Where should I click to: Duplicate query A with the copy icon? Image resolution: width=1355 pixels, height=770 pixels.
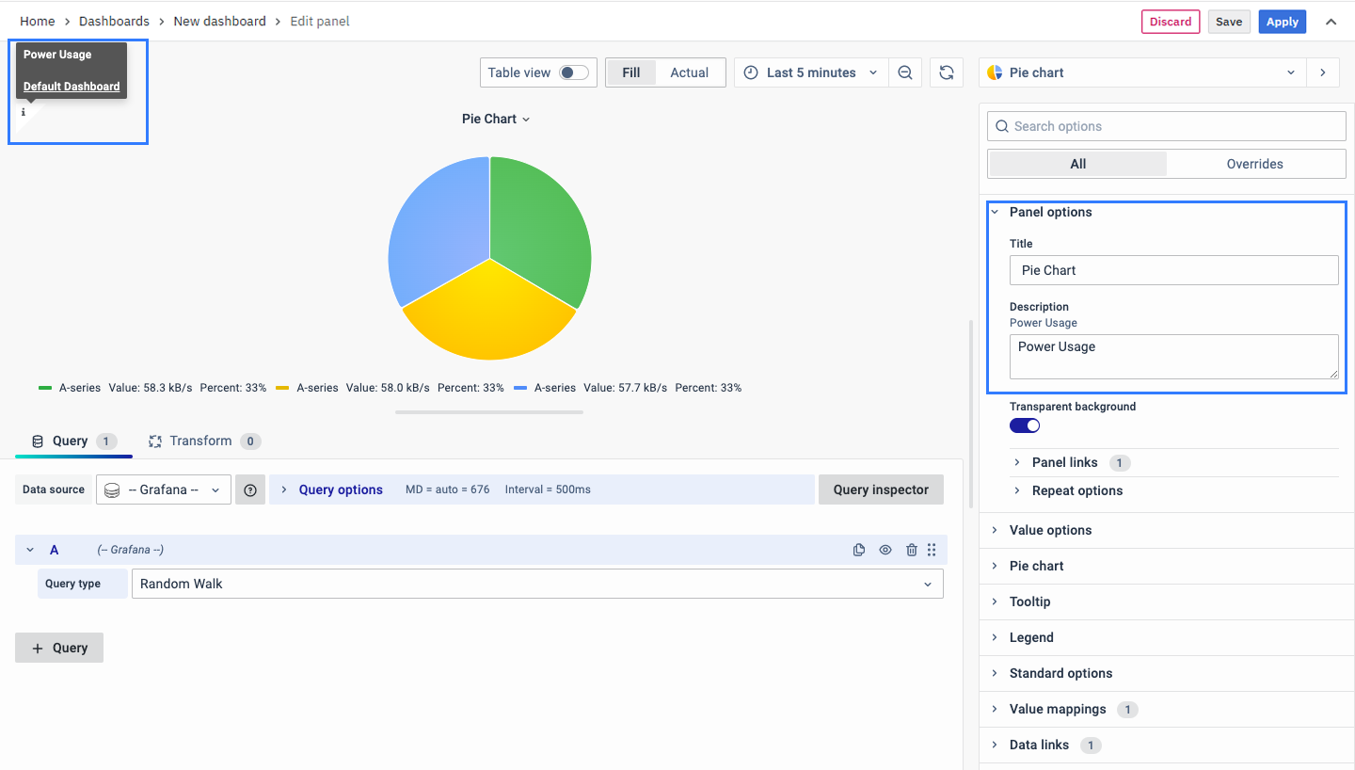click(x=859, y=550)
